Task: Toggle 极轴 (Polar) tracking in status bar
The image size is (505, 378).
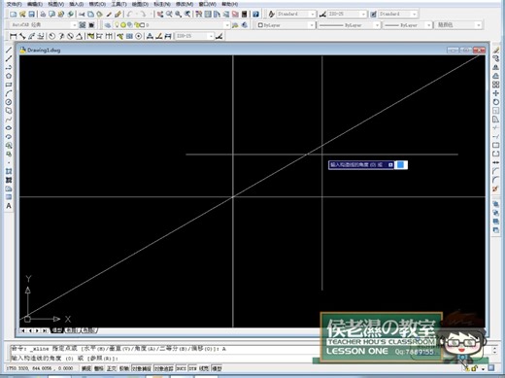Action: pyautogui.click(x=124, y=368)
